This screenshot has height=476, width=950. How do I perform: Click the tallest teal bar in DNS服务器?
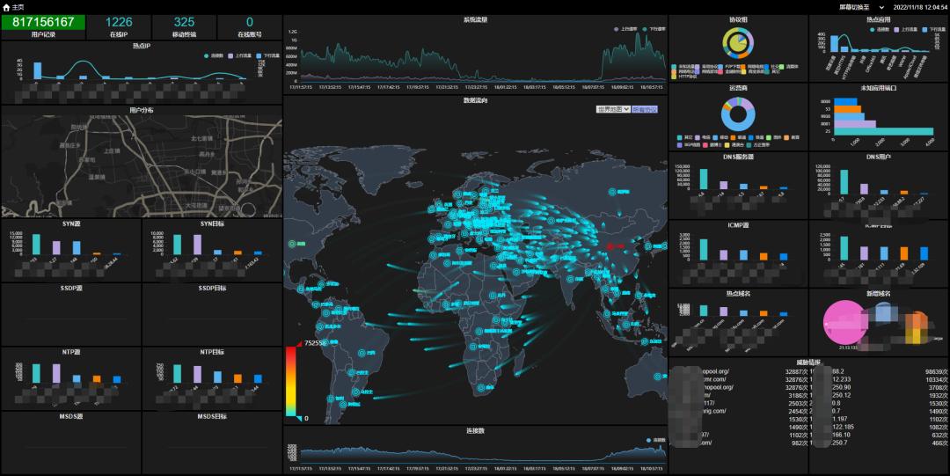704,179
